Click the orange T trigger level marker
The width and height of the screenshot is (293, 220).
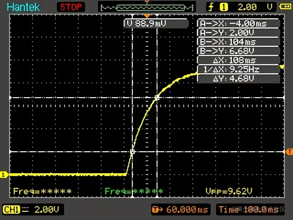[289, 152]
